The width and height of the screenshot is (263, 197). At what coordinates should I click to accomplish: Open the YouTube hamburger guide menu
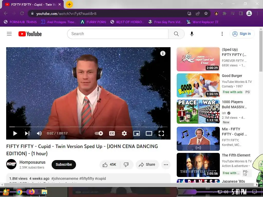[9, 34]
